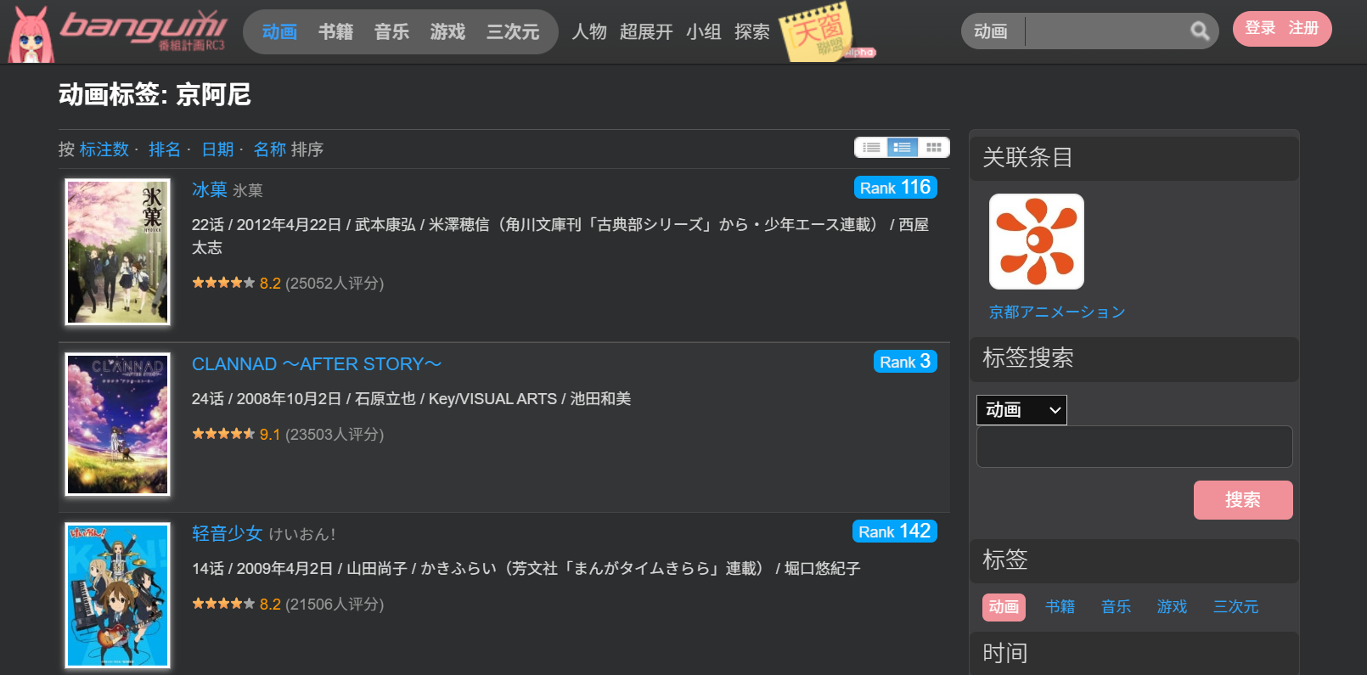Sort by 日期
This screenshot has width=1367, height=675.
[x=217, y=149]
